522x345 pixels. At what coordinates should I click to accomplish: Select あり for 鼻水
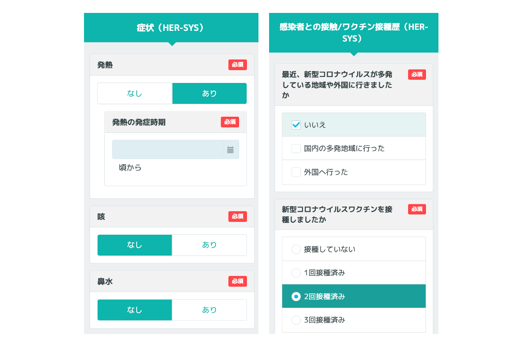[209, 310]
